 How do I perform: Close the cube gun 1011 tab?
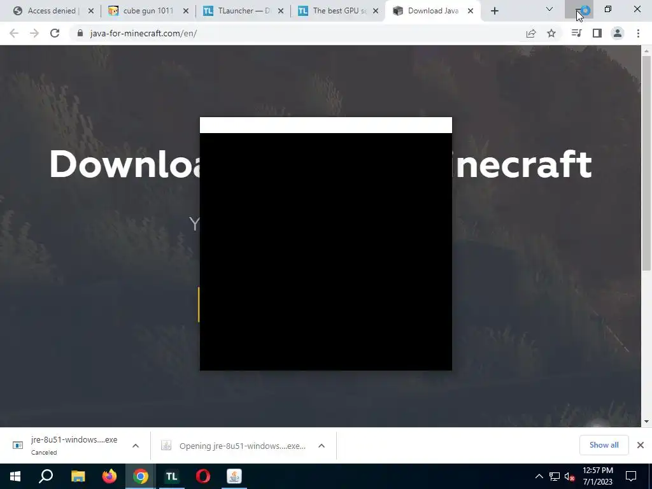(x=186, y=11)
